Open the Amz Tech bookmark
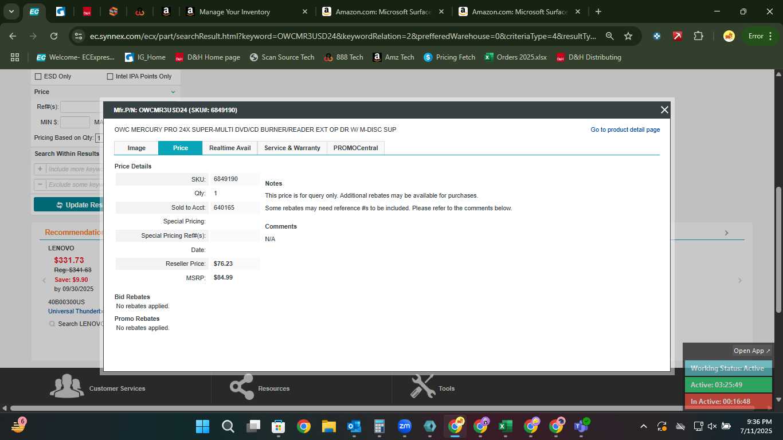Image resolution: width=783 pixels, height=440 pixels. (x=393, y=57)
